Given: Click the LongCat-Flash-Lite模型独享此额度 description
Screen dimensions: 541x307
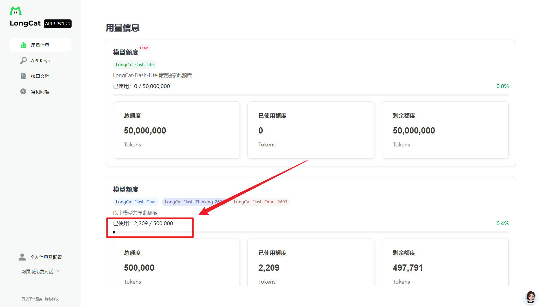Looking at the screenshot, I should (152, 75).
